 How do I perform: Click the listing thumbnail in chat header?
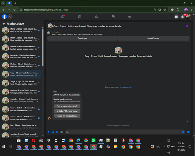[x=50, y=26]
